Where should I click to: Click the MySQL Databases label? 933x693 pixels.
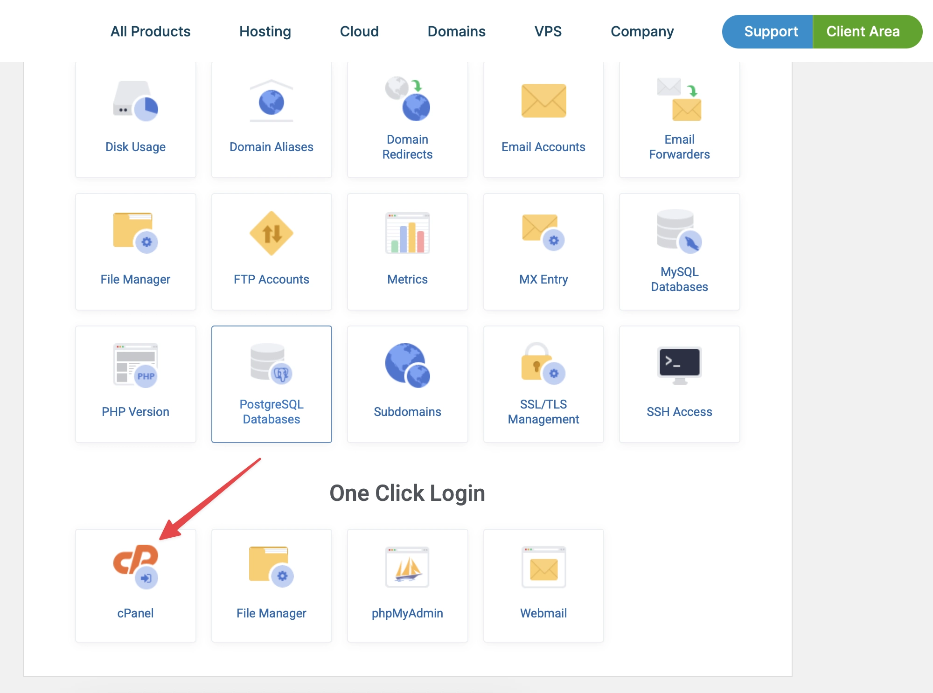(679, 279)
